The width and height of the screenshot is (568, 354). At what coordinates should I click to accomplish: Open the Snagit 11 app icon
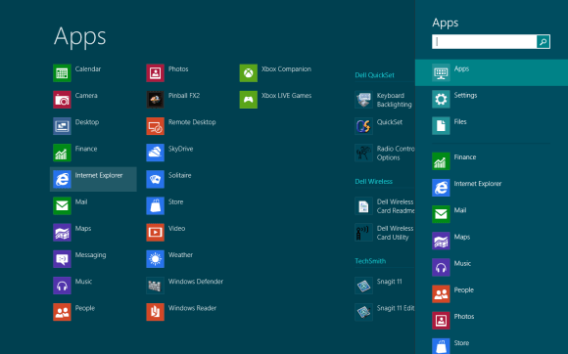pyautogui.click(x=363, y=286)
